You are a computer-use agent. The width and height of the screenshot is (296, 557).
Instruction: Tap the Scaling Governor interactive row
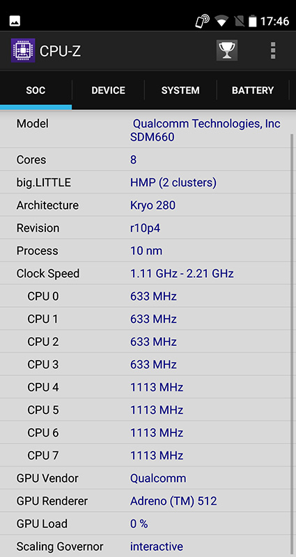[145, 546]
